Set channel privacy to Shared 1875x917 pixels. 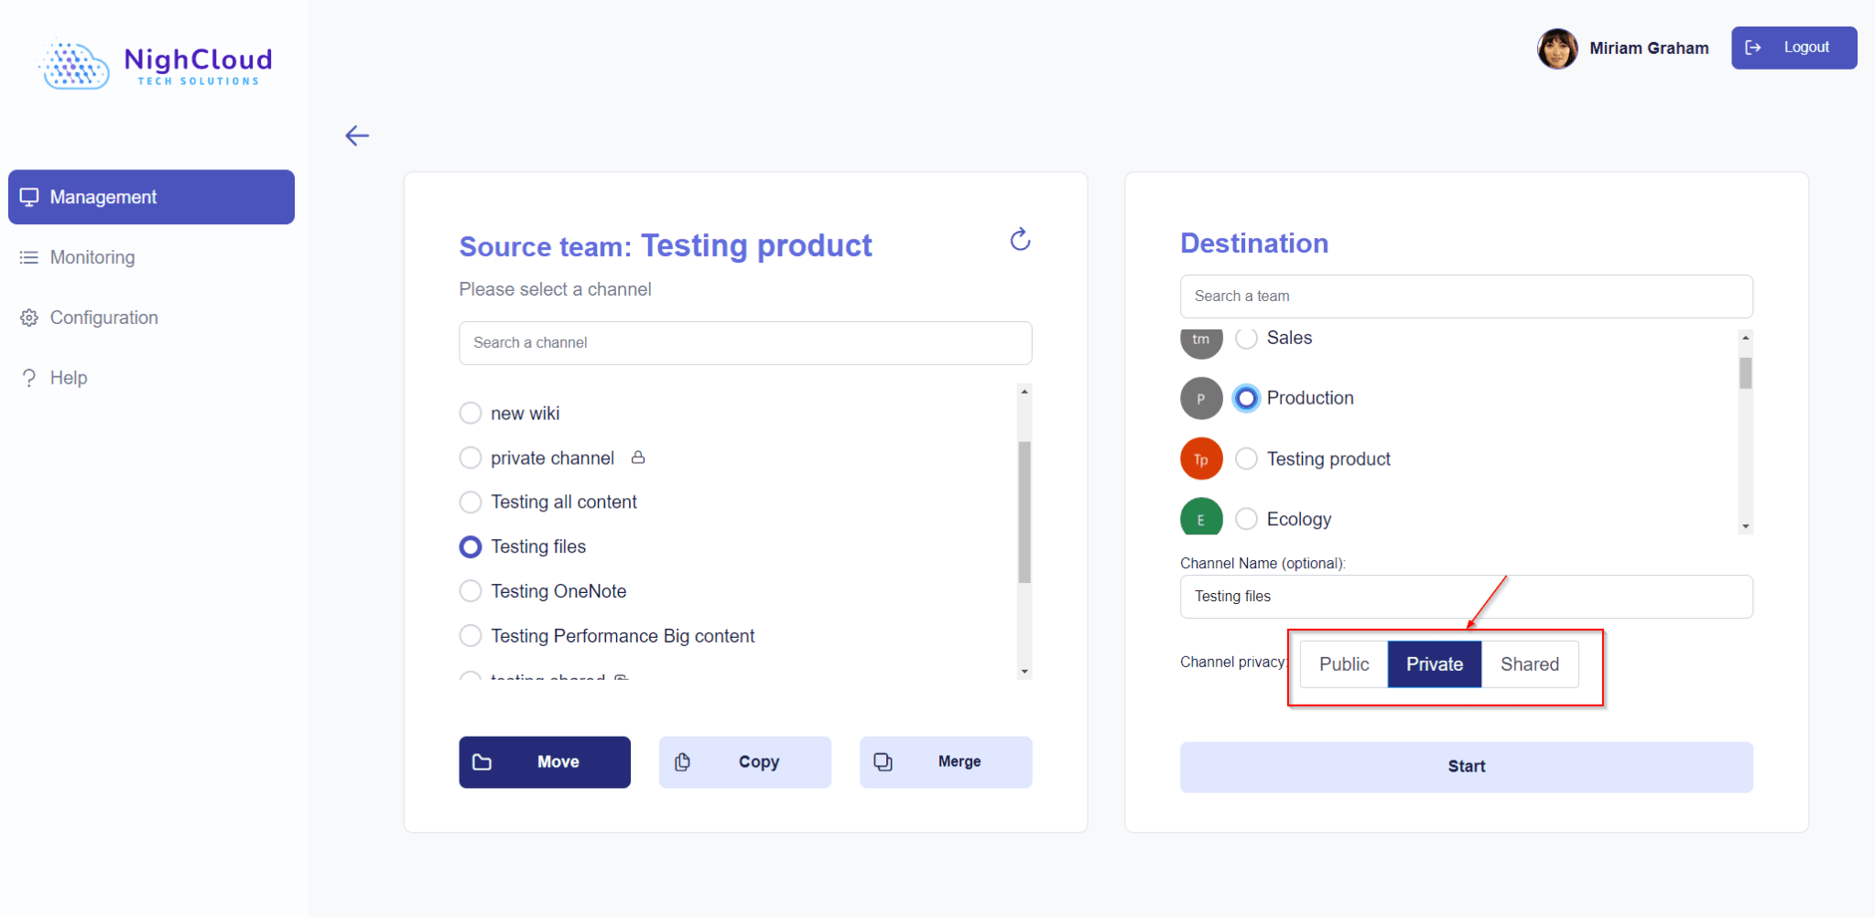[1529, 663]
